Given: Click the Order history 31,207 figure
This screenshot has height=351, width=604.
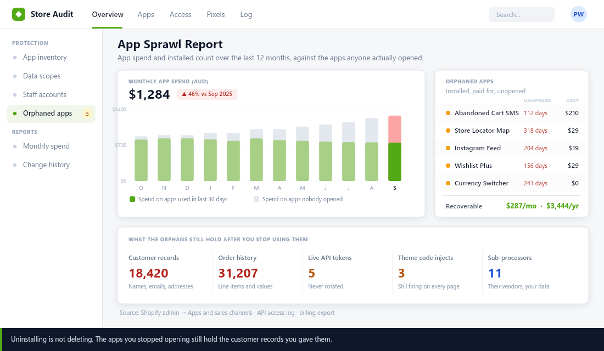Looking at the screenshot, I should point(238,273).
